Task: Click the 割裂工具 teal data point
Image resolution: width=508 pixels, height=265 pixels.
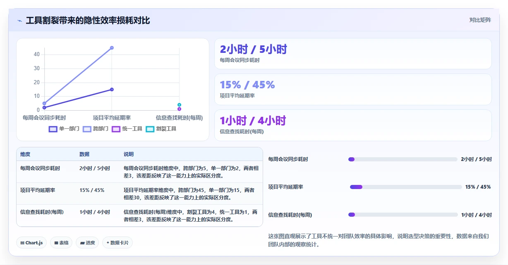Action: (x=179, y=105)
